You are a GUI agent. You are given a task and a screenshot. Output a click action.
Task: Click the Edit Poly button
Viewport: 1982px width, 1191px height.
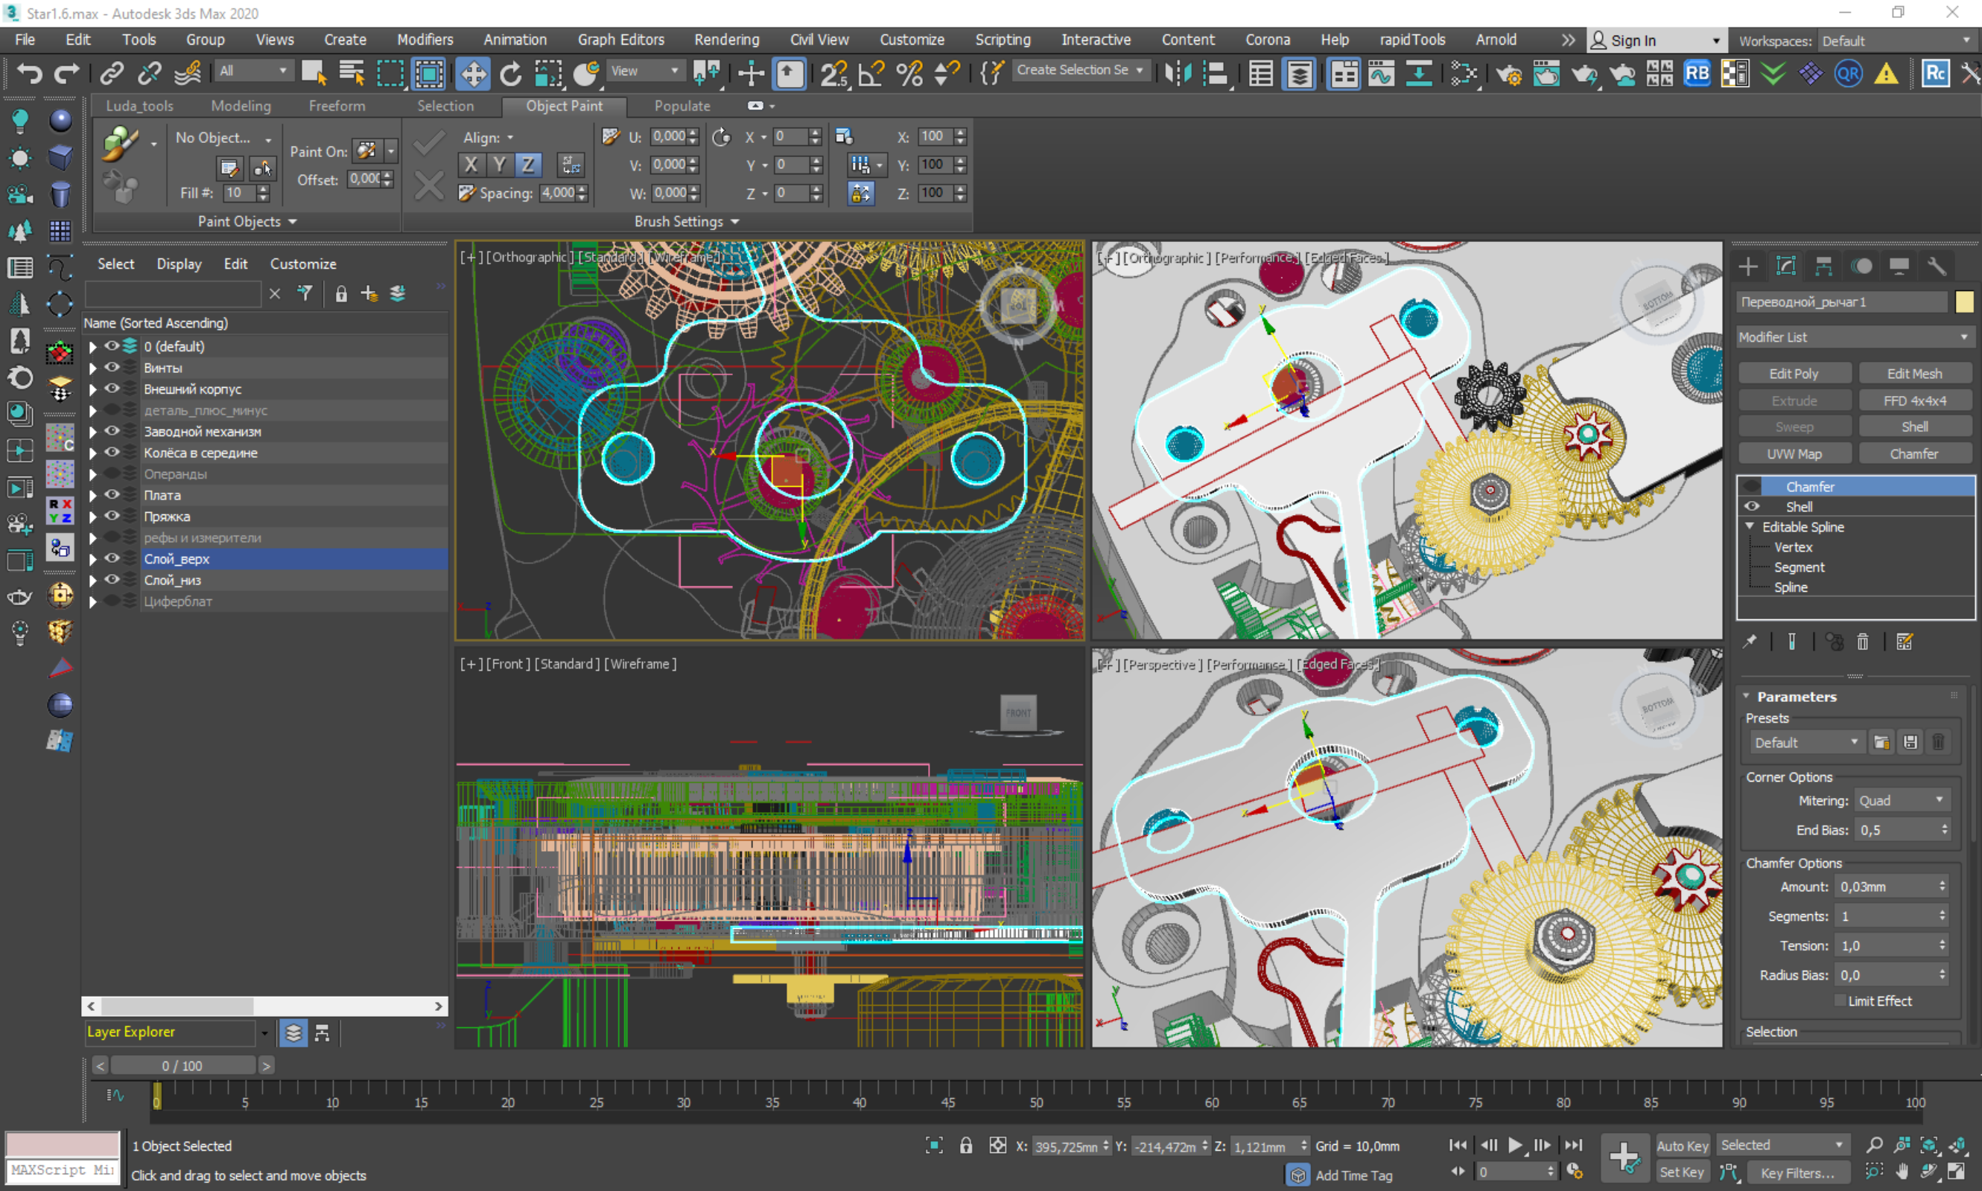[1794, 373]
